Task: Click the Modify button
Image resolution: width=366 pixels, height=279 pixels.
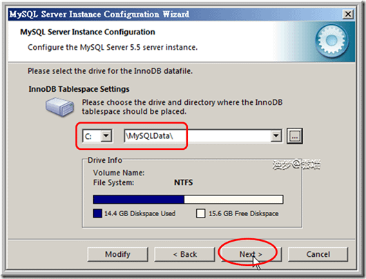Action: coord(117,254)
